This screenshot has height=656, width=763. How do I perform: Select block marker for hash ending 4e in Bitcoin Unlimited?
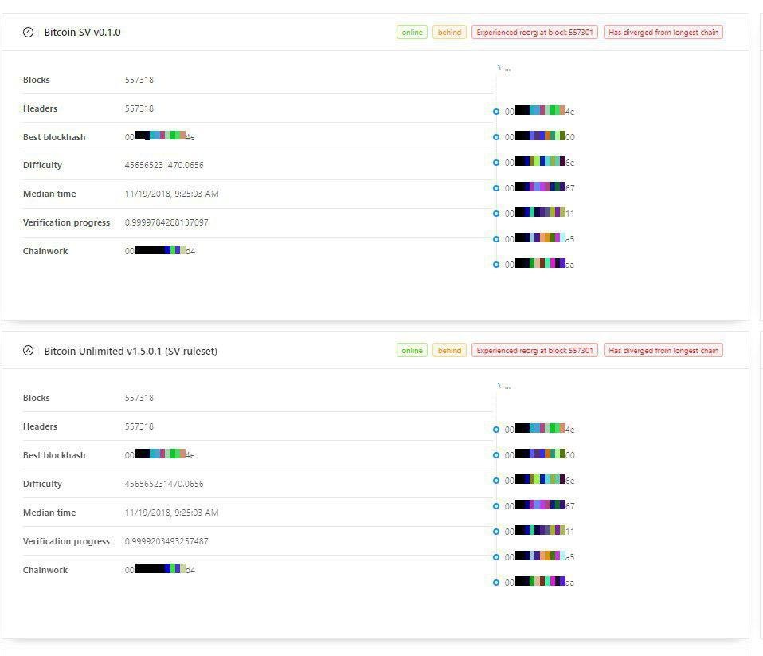coord(496,430)
